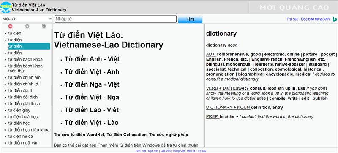The width and height of the screenshot is (338, 153).
Task: Click the DICTIONARY + NOUN label
Action: tap(228, 107)
